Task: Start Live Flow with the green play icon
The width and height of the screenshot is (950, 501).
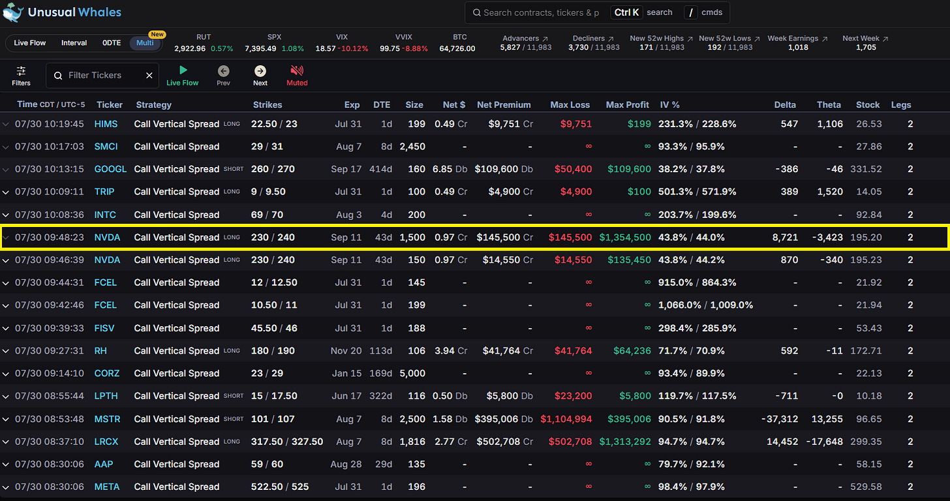Action: 183,70
